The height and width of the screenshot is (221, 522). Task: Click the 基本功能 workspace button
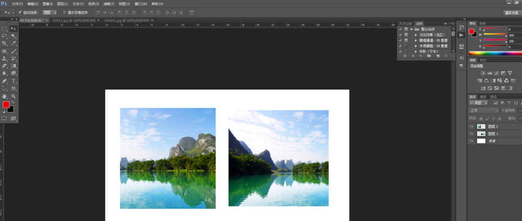pos(512,13)
